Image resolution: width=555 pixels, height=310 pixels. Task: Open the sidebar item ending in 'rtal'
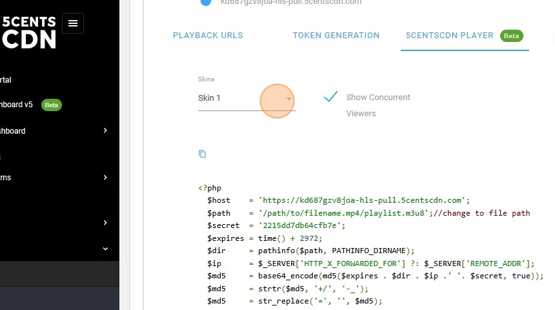tap(6, 80)
